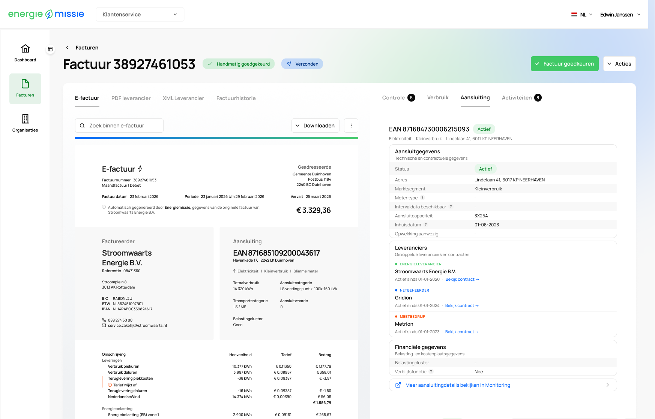The width and height of the screenshot is (655, 419).
Task: View contract for Metrion
Action: click(462, 332)
